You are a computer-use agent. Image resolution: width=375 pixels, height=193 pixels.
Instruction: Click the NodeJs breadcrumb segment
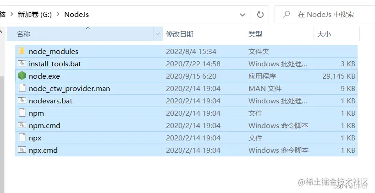(77, 15)
